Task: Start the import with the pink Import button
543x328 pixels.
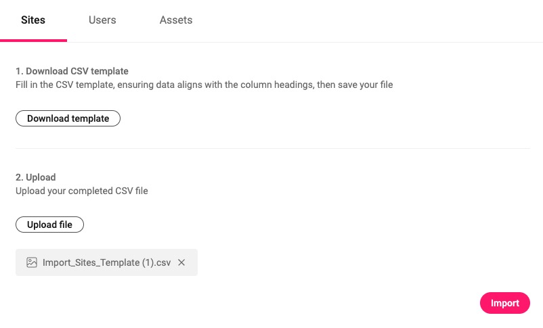Action: [505, 303]
